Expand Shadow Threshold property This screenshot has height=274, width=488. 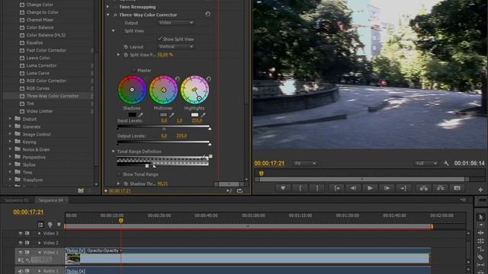pyautogui.click(x=118, y=183)
